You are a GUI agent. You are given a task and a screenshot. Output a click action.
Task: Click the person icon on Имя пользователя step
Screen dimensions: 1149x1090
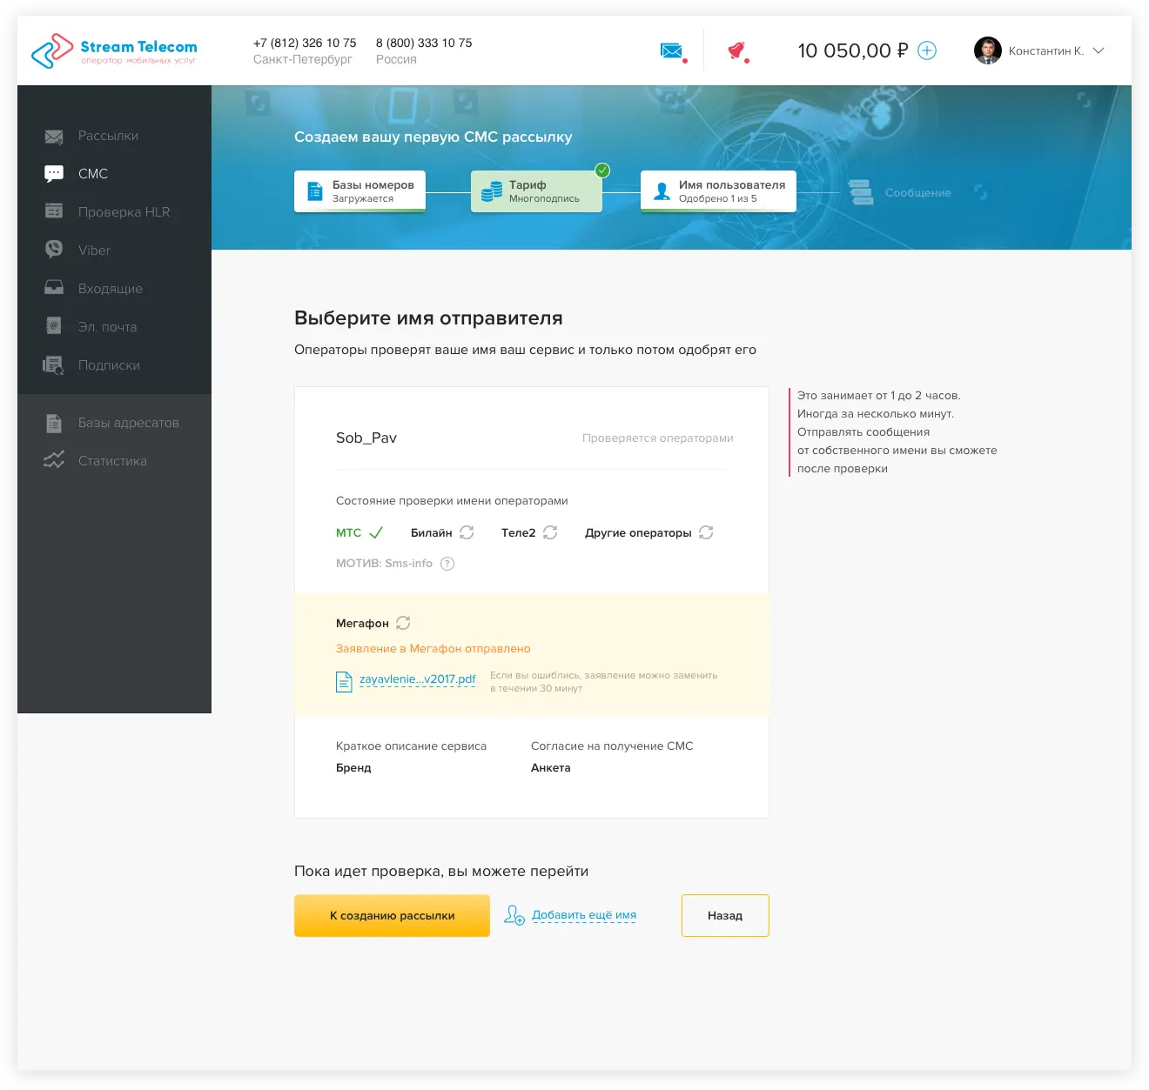[x=662, y=191]
